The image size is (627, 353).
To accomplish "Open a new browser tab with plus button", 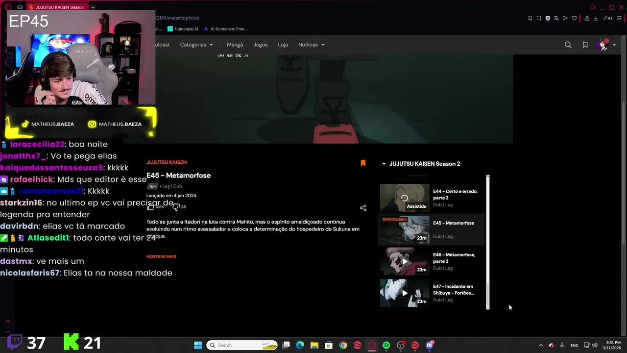I will [x=93, y=7].
